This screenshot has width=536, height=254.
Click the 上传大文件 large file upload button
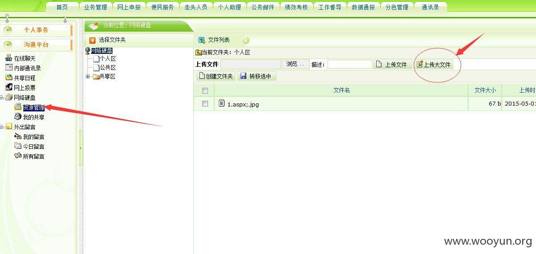coord(434,65)
